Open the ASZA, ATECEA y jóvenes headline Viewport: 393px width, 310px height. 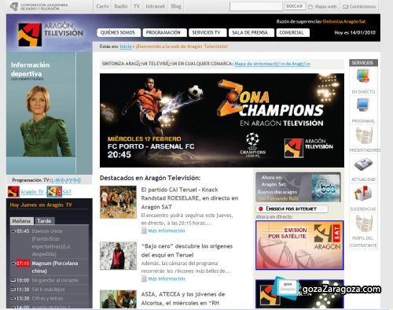pyautogui.click(x=183, y=298)
